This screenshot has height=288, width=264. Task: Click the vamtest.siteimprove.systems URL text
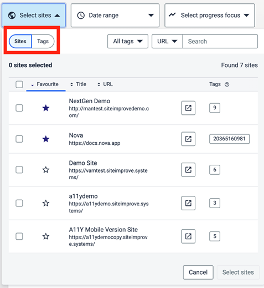tap(108, 174)
